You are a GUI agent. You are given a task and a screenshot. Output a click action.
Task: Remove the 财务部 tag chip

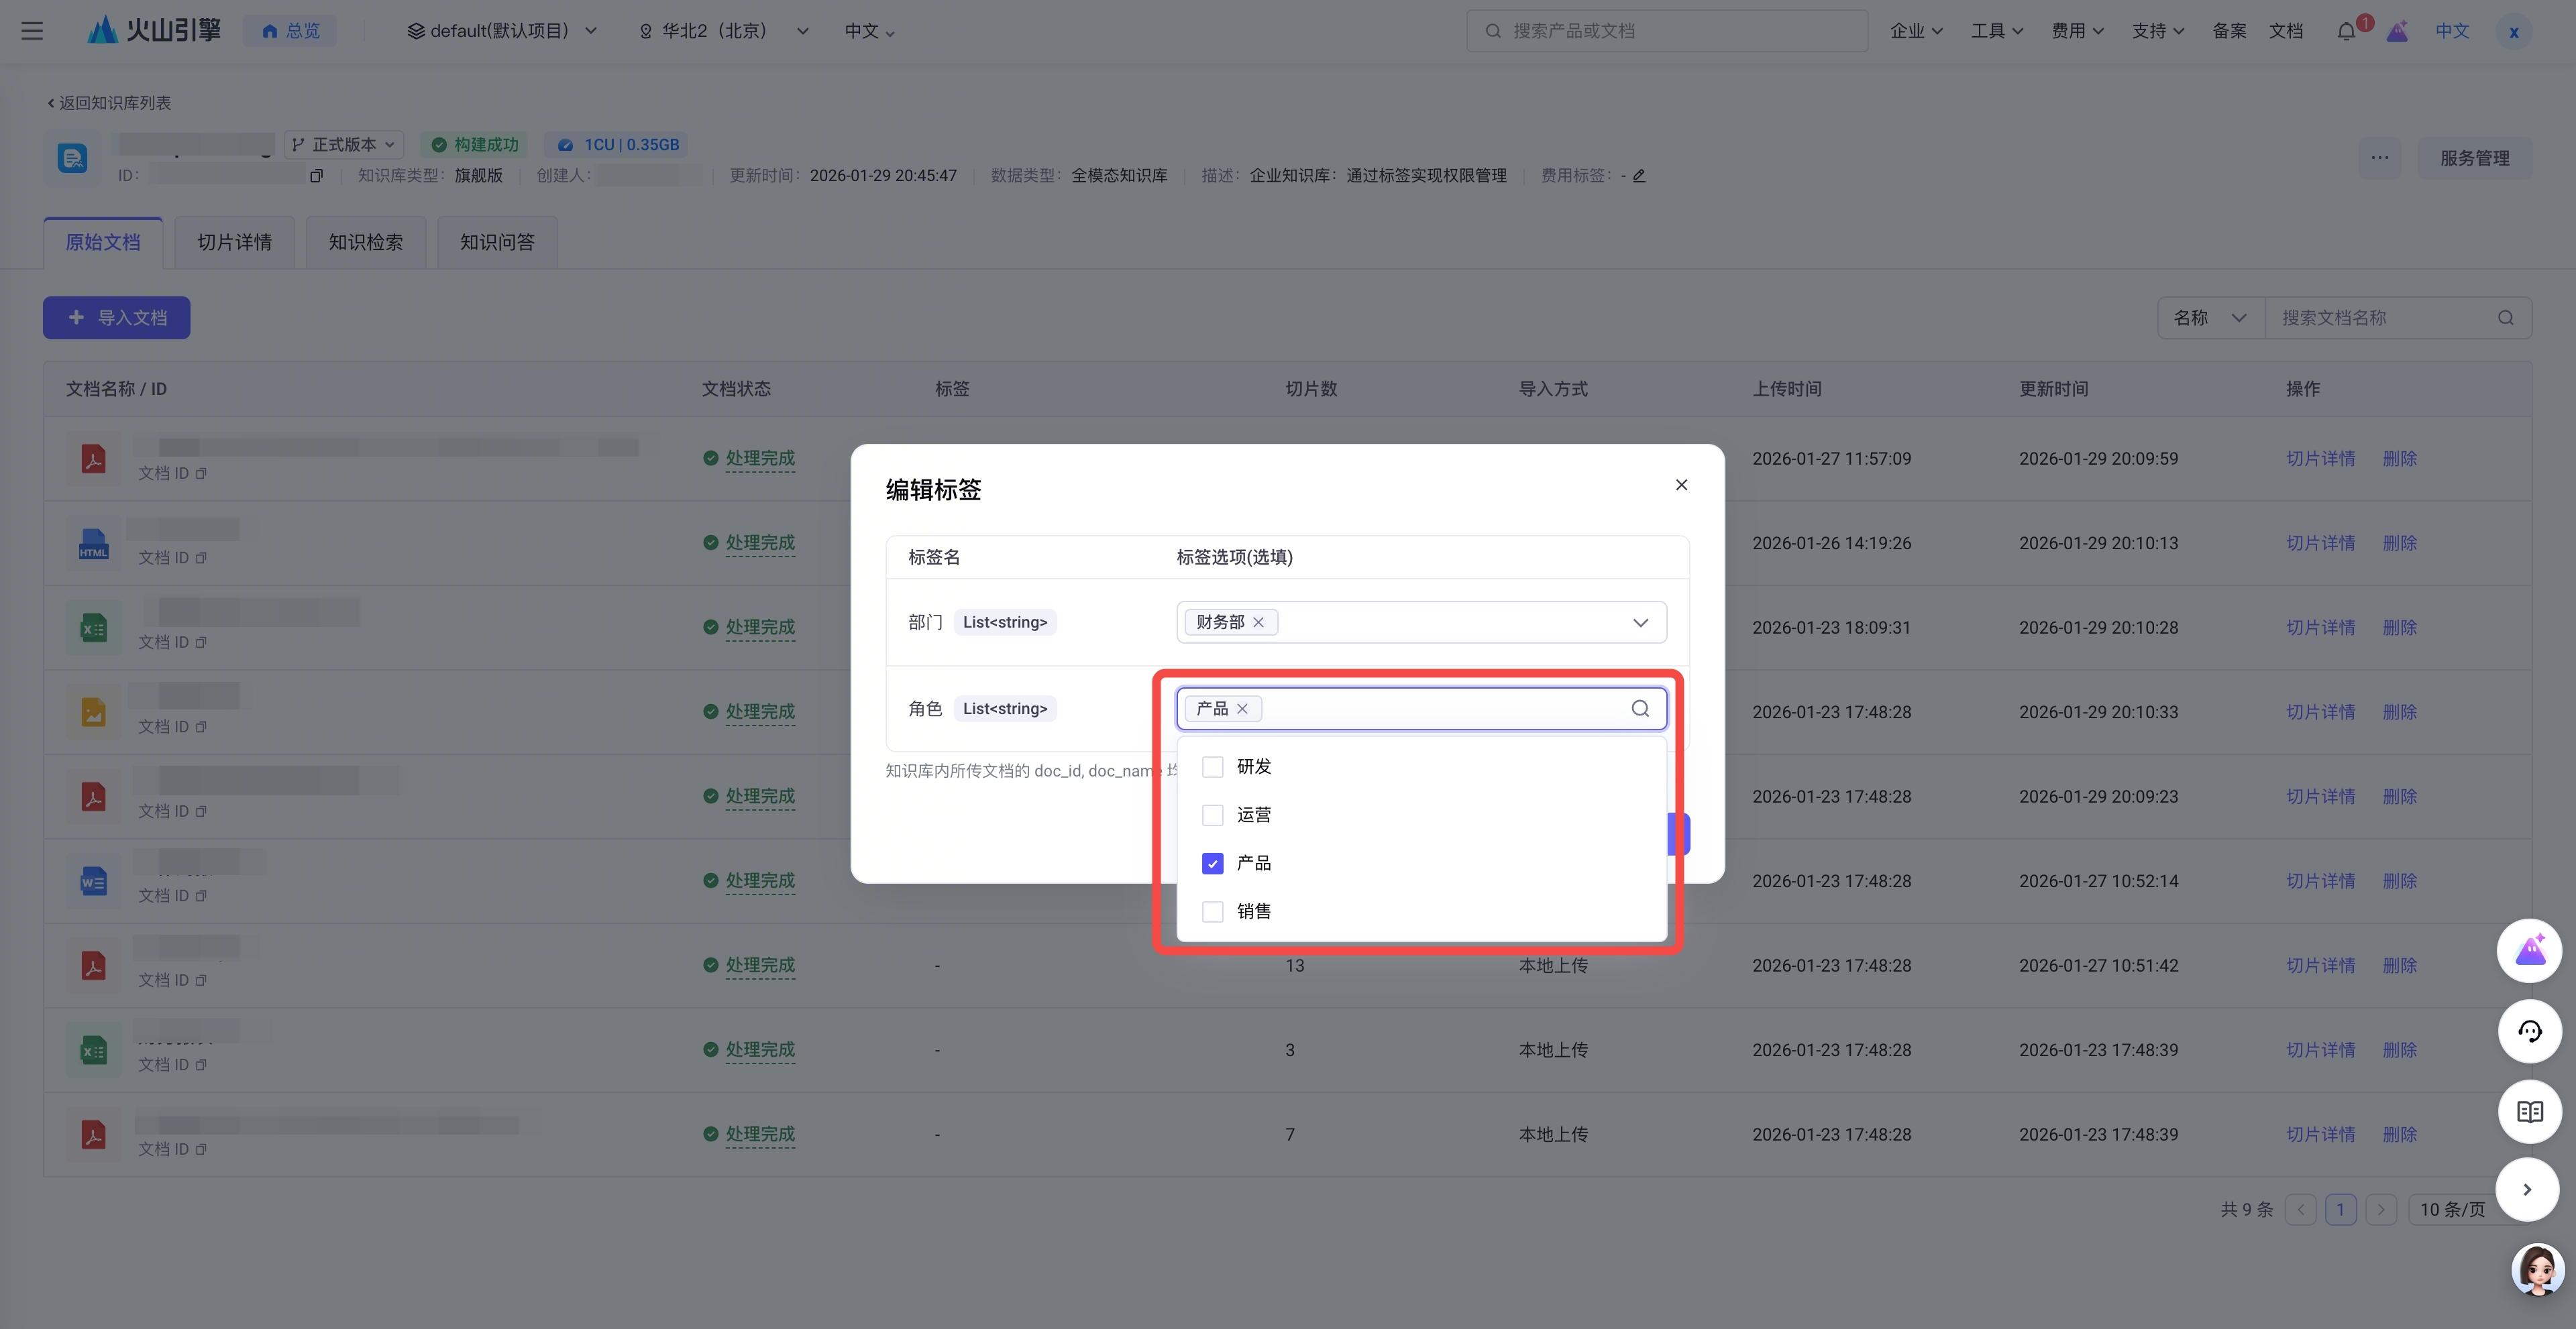tap(1258, 622)
